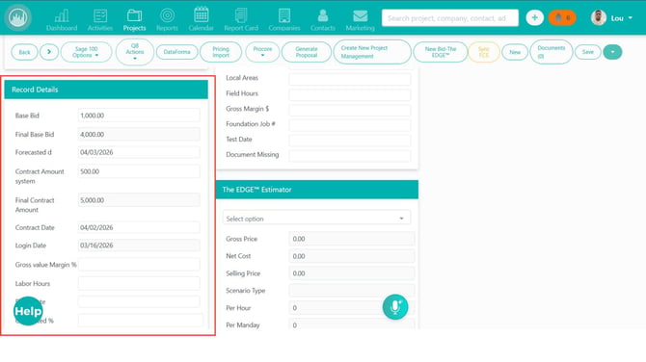Image resolution: width=646 pixels, height=362 pixels.
Task: Open the Lou user profile menu
Action: 612,18
